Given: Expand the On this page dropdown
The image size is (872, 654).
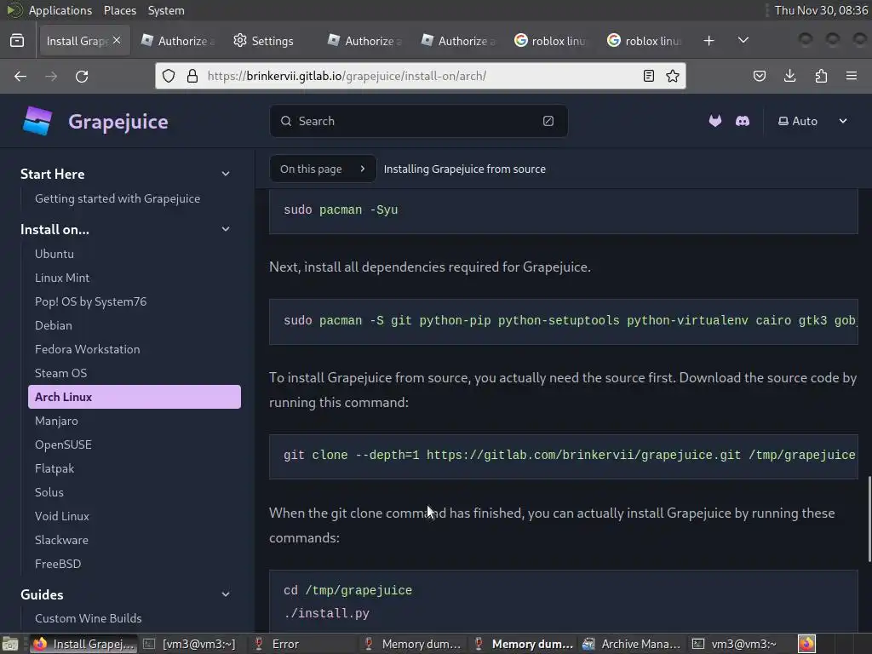Looking at the screenshot, I should [x=323, y=169].
